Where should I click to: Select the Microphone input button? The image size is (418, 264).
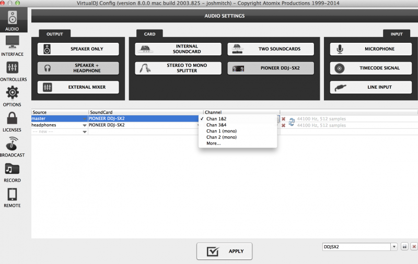pos(370,49)
